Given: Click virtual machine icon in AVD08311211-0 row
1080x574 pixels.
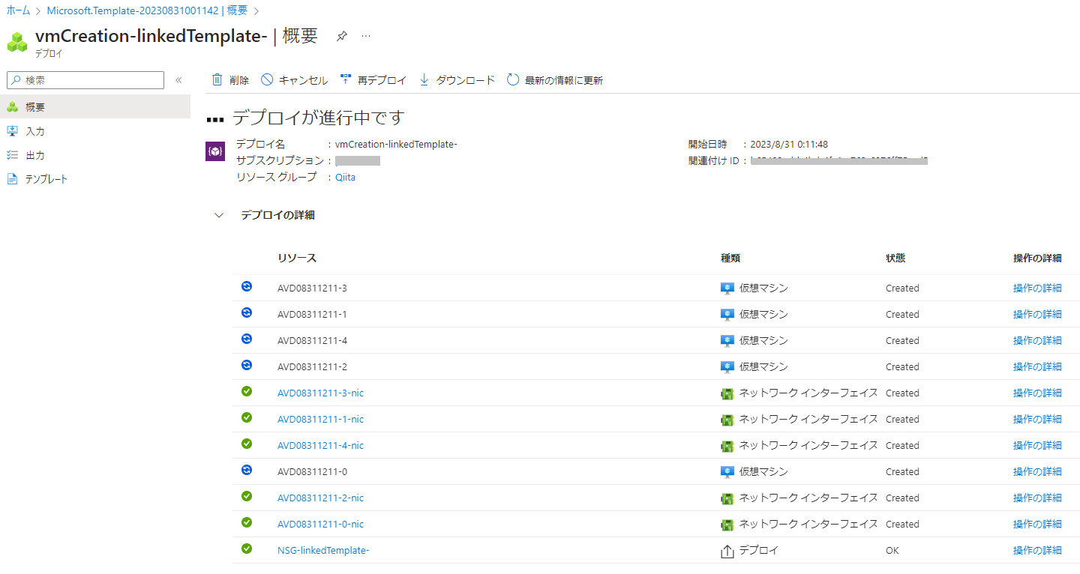Looking at the screenshot, I should pos(727,472).
